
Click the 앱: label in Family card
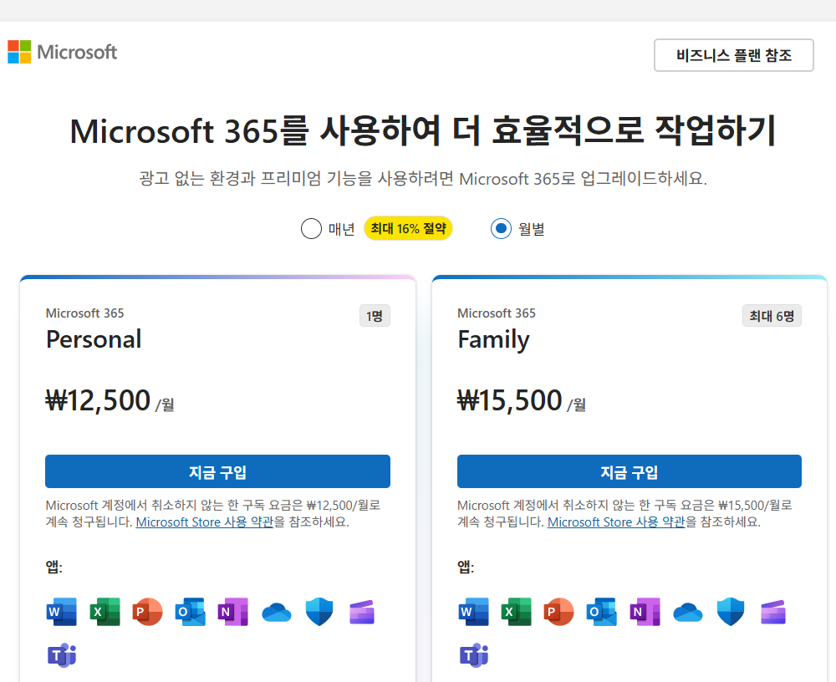[x=466, y=567]
